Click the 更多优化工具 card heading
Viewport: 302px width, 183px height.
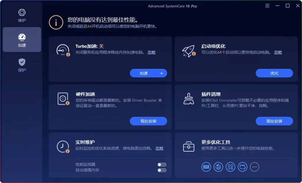[x=216, y=142]
